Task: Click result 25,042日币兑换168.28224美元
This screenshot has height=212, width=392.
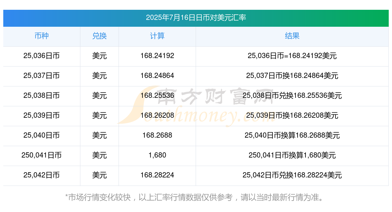Action: (292, 175)
